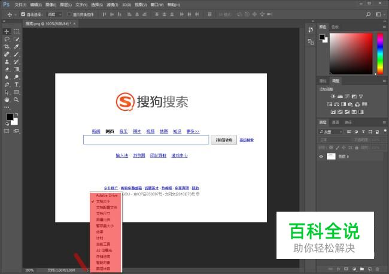Select the Eyedropper tool
The width and height of the screenshot is (389, 274).
pyautogui.click(x=16, y=47)
